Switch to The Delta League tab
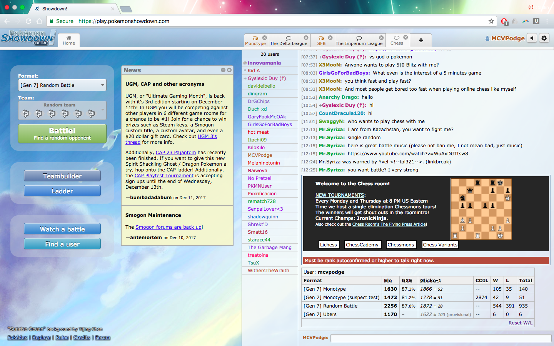554x346 pixels. pyautogui.click(x=289, y=40)
